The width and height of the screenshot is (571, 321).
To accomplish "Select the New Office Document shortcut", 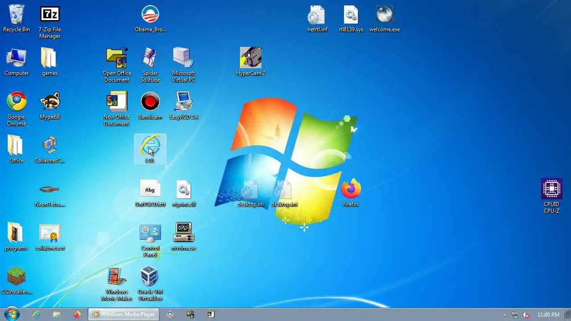I will click(x=116, y=109).
